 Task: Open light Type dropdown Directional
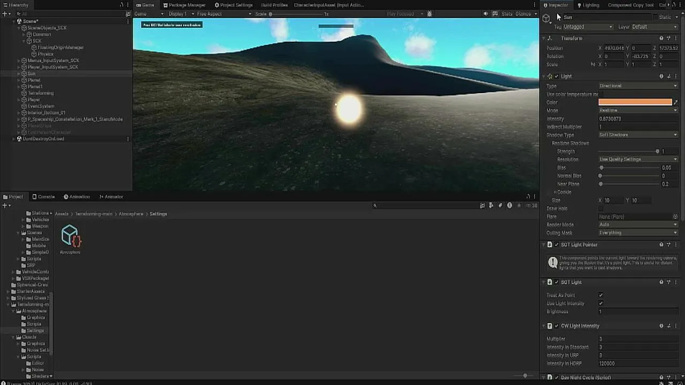point(638,86)
